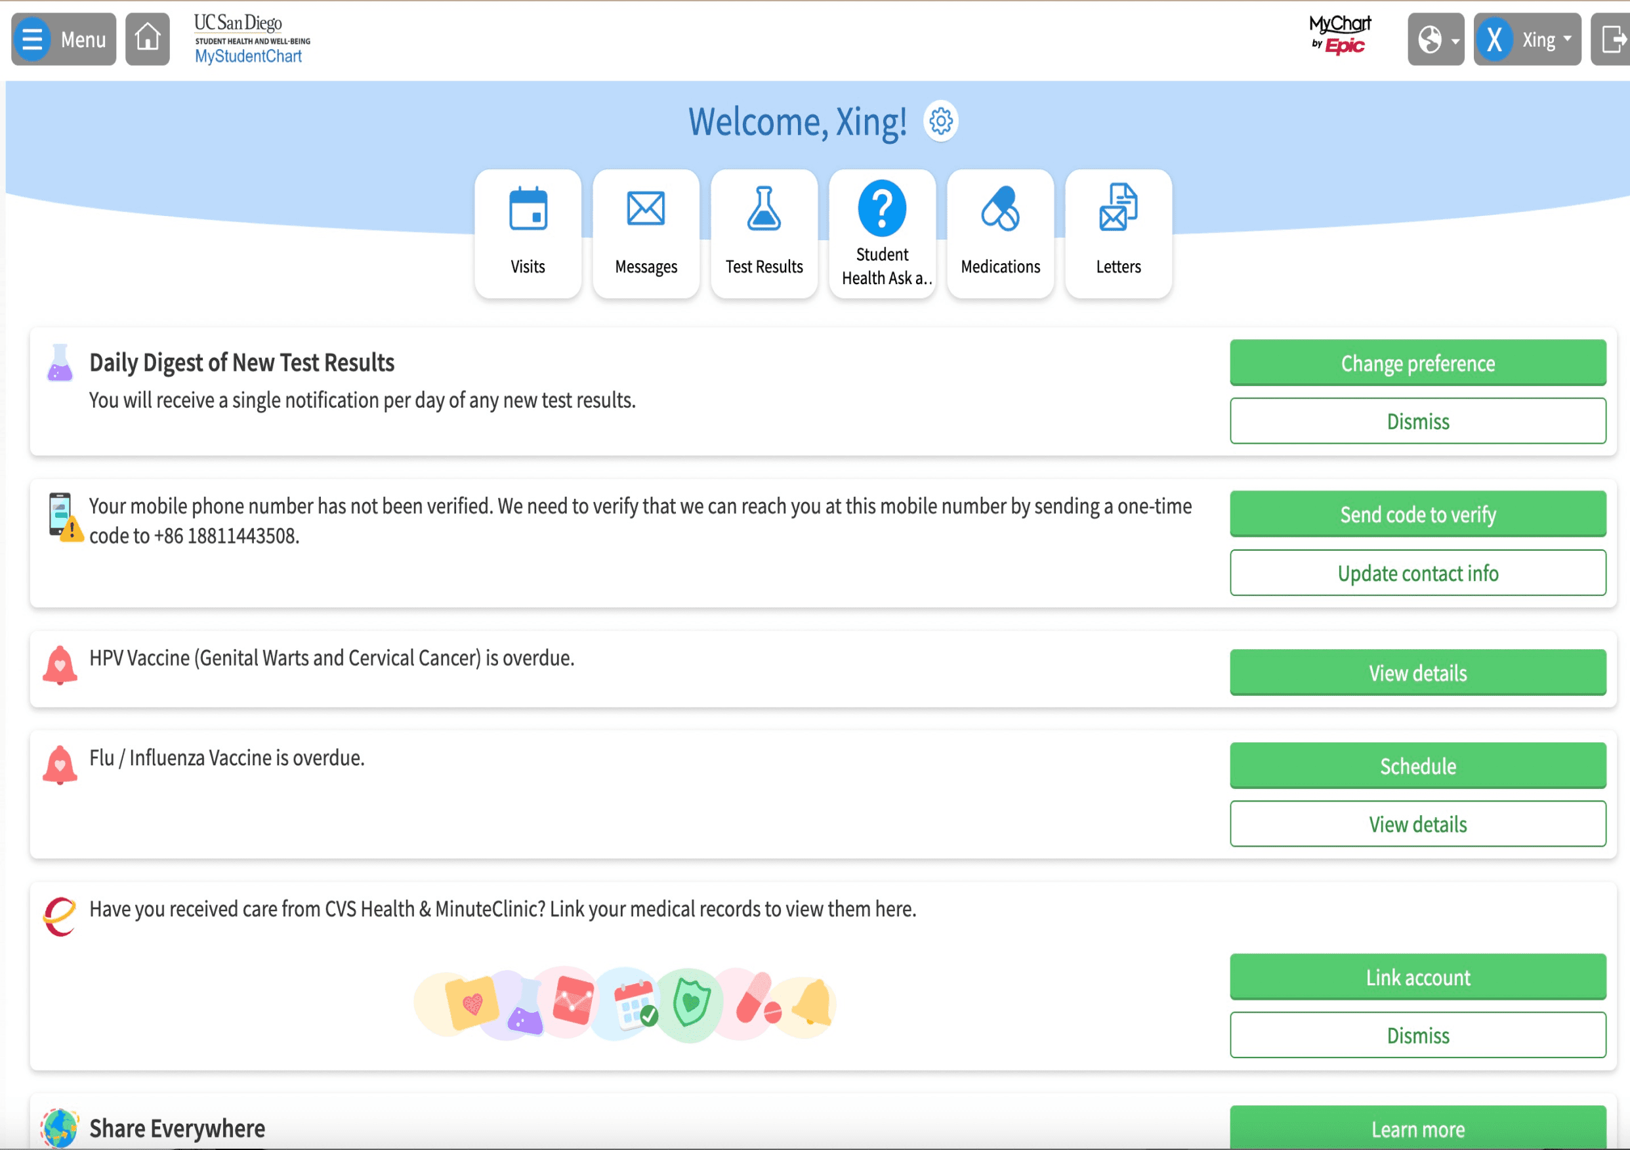This screenshot has height=1150, width=1630.
Task: Open the main Menu
Action: (x=64, y=39)
